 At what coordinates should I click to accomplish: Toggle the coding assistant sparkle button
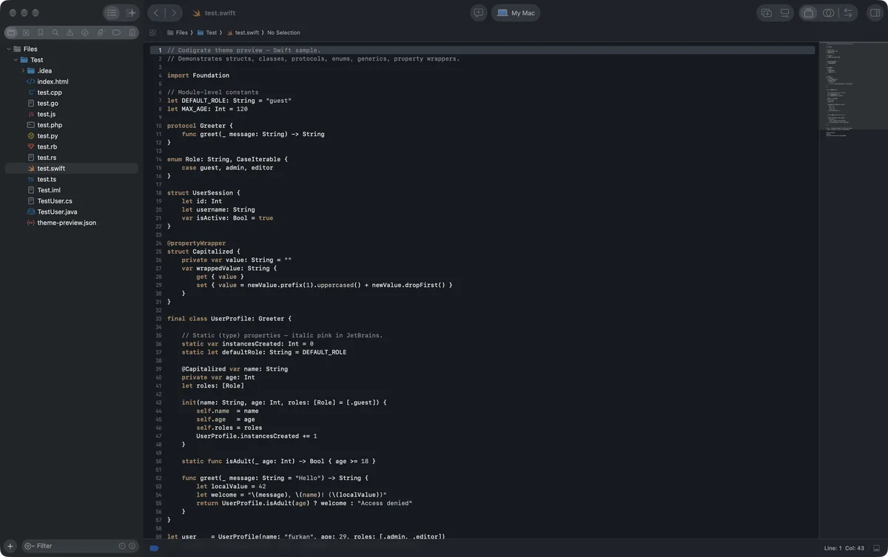tap(131, 13)
